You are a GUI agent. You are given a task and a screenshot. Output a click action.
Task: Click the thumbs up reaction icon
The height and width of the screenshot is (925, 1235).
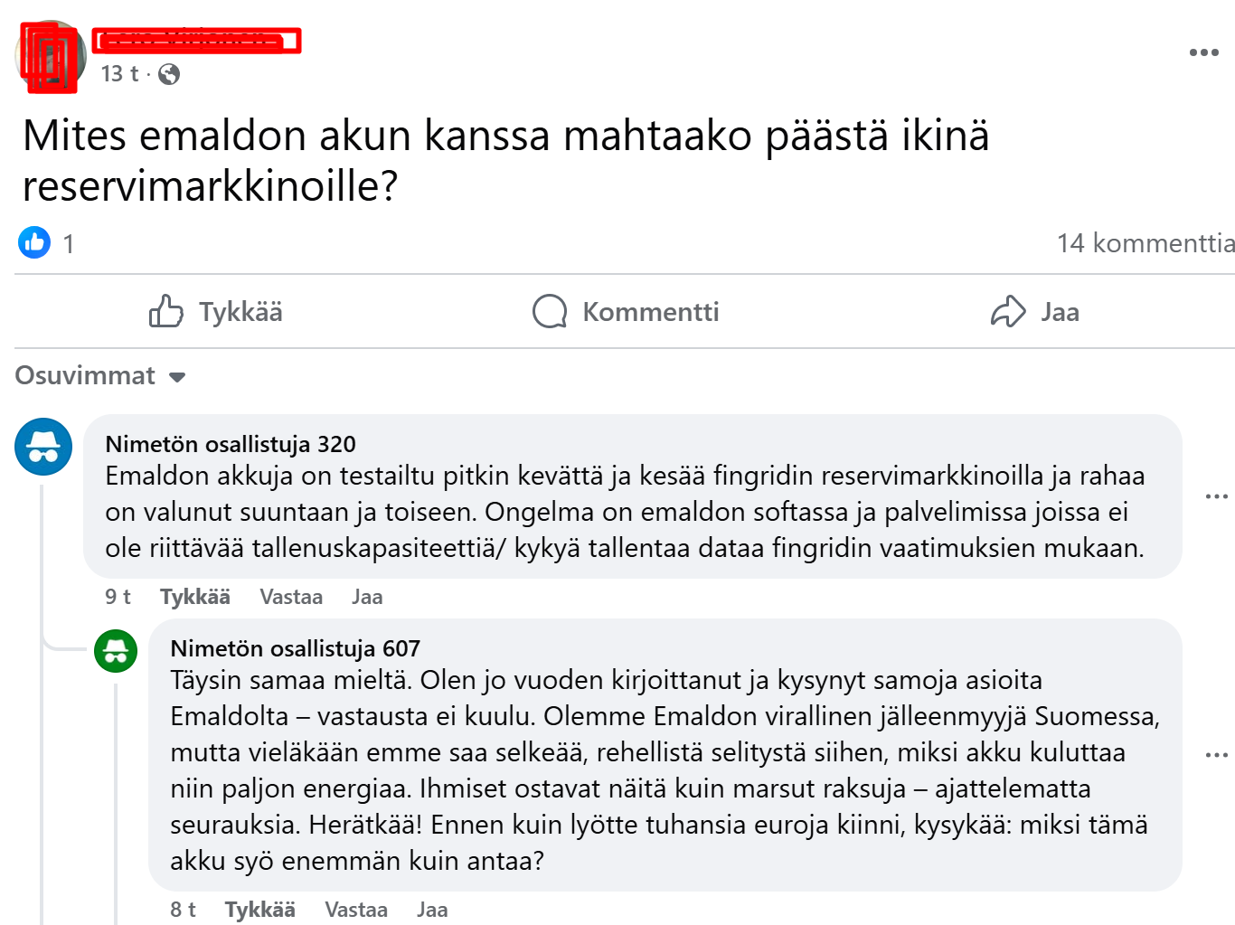click(33, 242)
